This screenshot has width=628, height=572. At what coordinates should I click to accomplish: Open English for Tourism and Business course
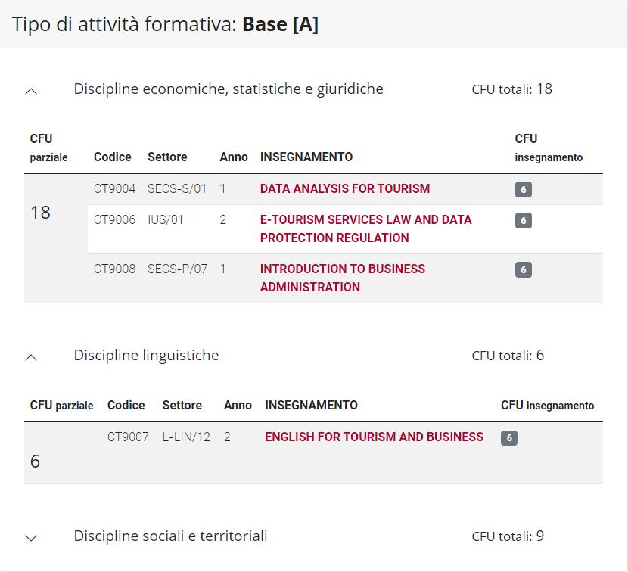(x=374, y=437)
